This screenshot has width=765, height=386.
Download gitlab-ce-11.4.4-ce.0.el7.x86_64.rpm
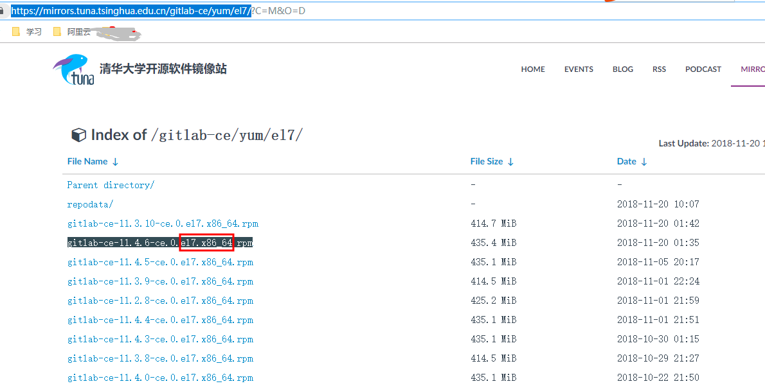click(160, 320)
